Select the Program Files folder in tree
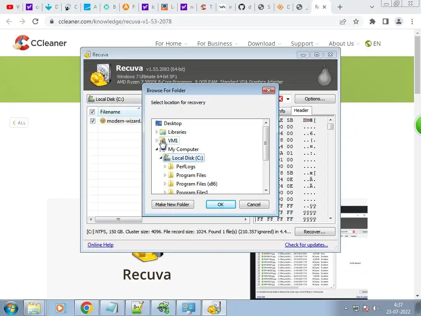421x316 pixels. [191, 175]
